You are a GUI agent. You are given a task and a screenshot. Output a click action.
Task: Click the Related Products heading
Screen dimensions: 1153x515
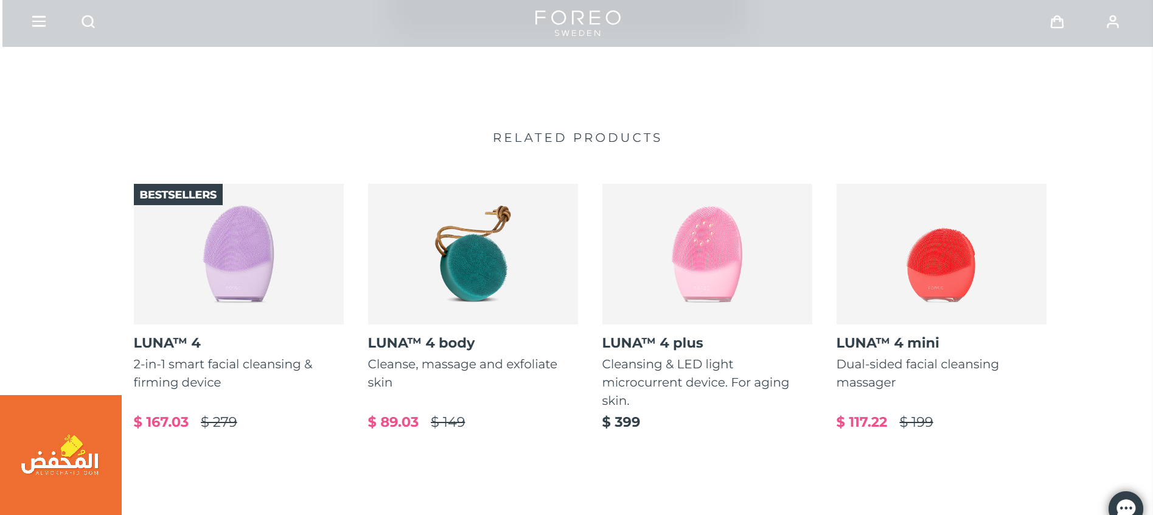click(577, 138)
